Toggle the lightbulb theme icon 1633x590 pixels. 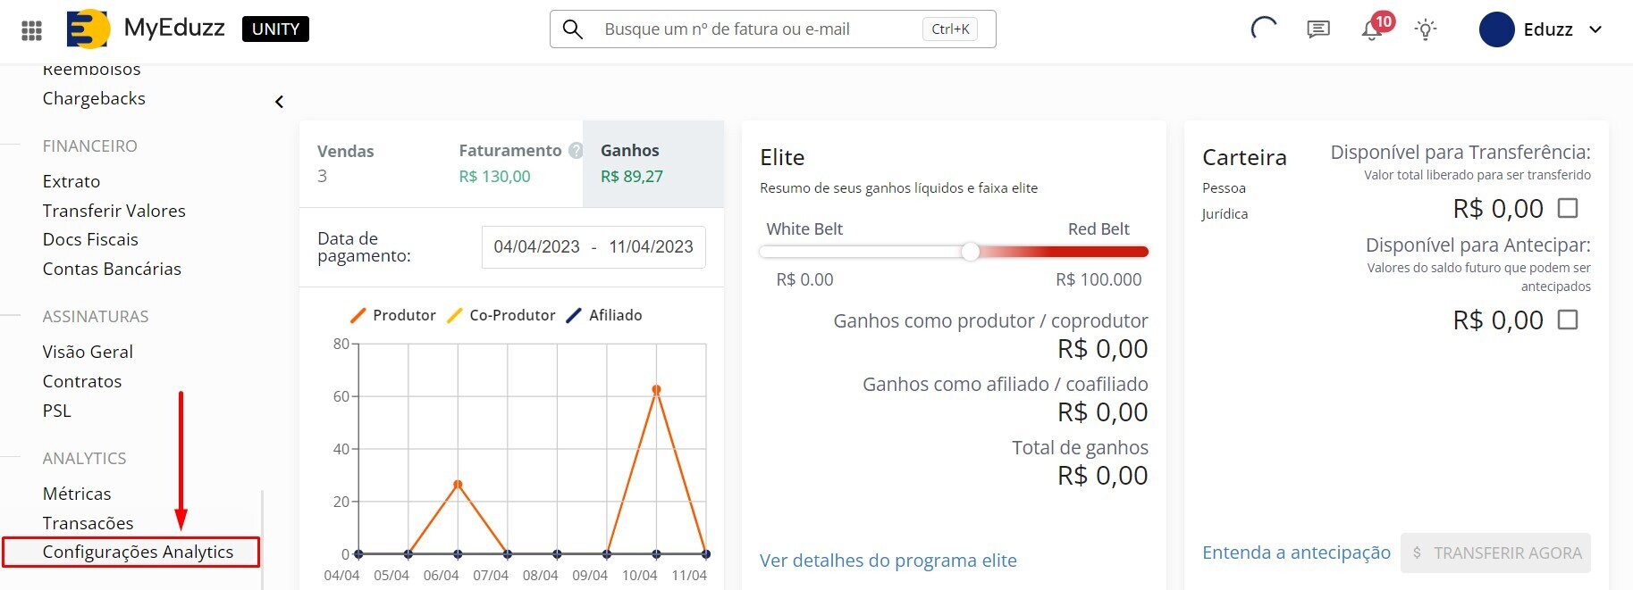pyautogui.click(x=1426, y=29)
